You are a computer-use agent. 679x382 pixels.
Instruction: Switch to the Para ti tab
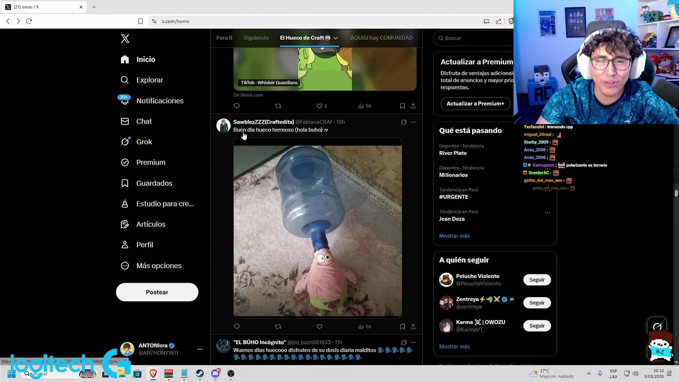tap(224, 38)
